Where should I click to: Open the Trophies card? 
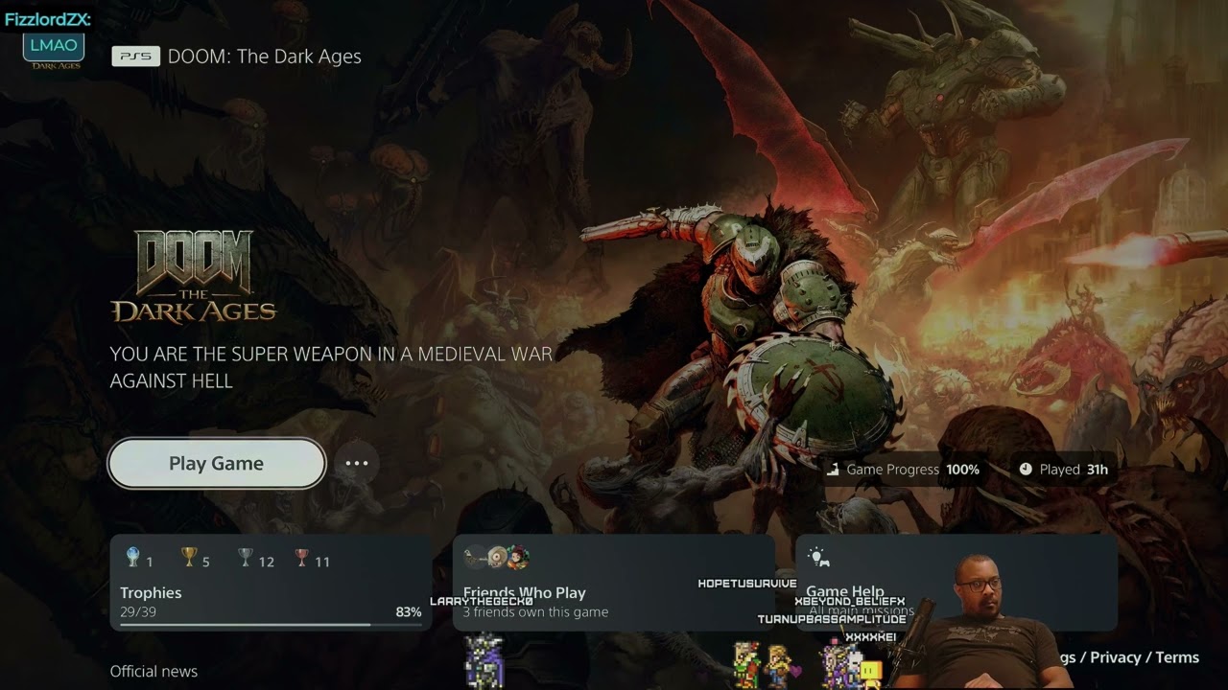pos(272,583)
